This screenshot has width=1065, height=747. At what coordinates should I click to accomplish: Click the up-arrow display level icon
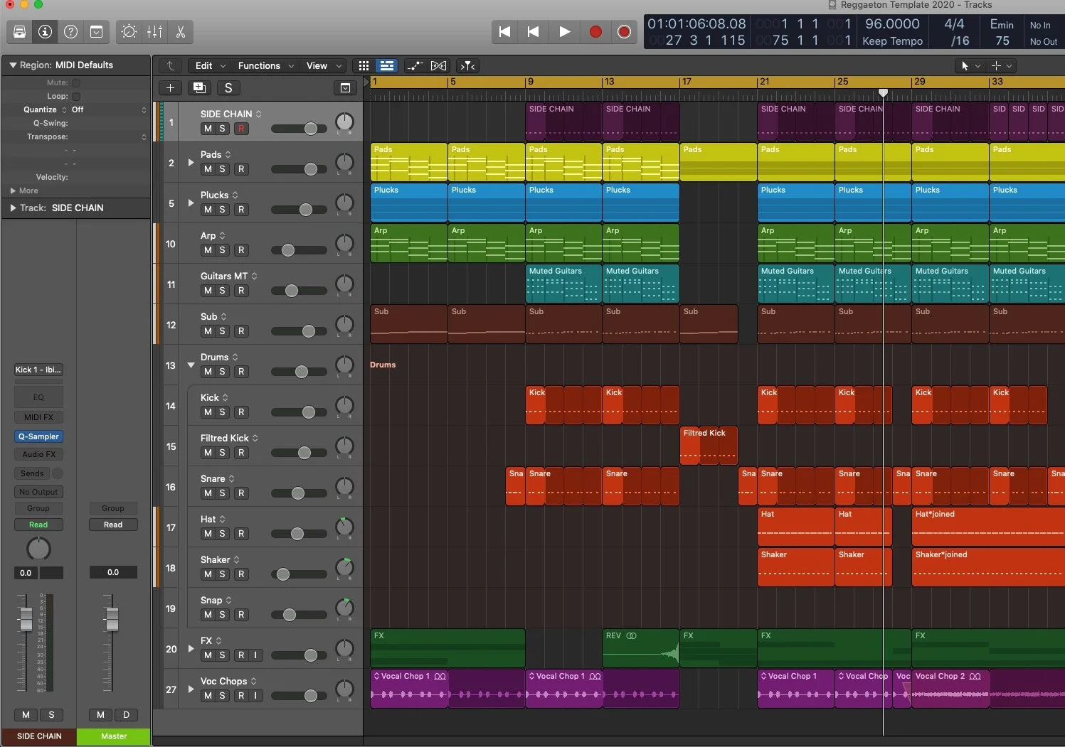171,66
